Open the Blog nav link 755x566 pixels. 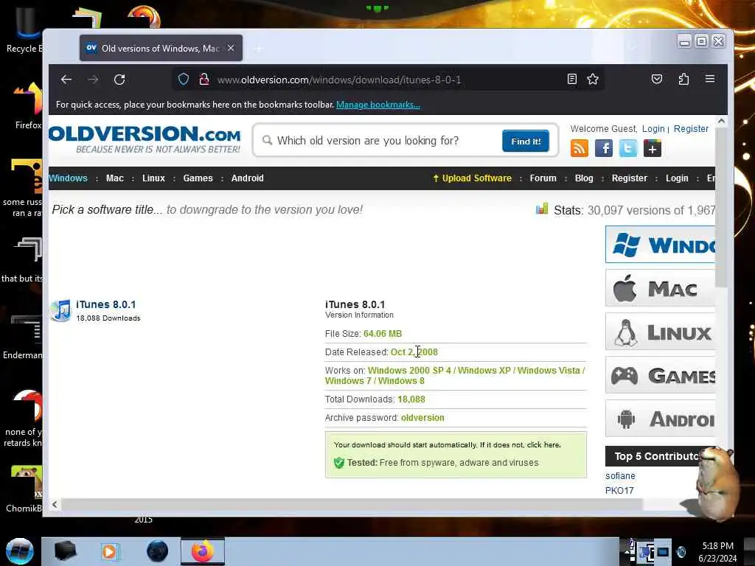point(584,178)
